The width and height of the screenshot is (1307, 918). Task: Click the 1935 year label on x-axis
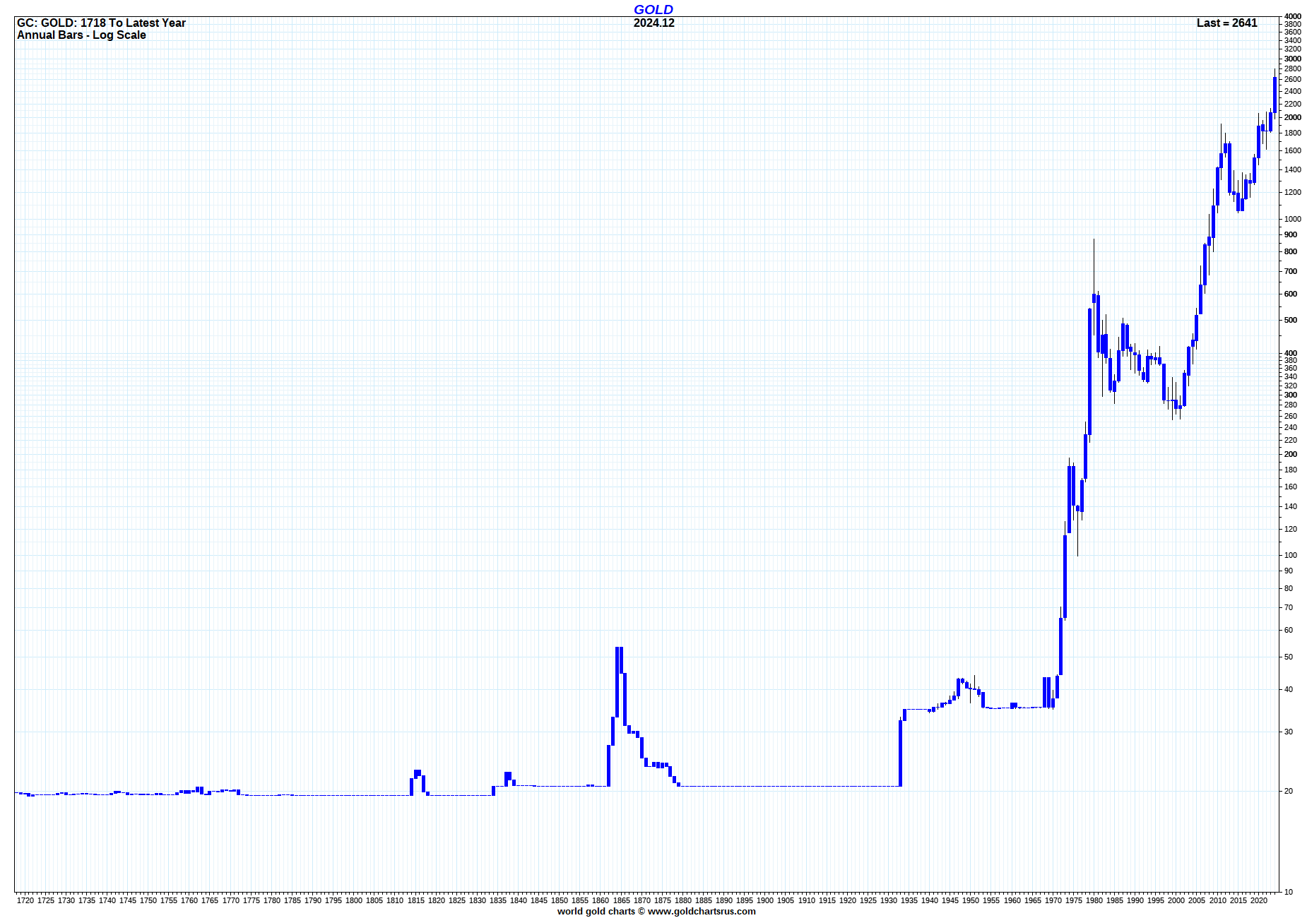tap(909, 900)
